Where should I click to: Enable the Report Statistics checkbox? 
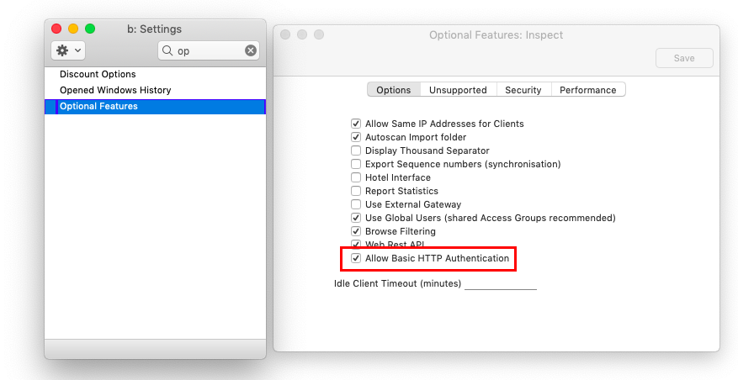[357, 191]
